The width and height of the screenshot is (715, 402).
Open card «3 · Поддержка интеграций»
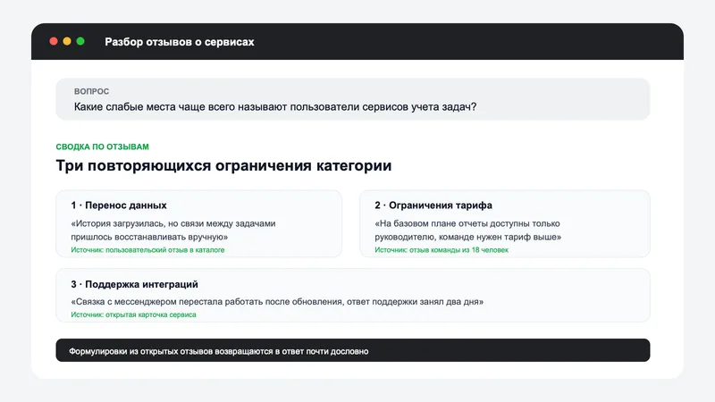353,296
